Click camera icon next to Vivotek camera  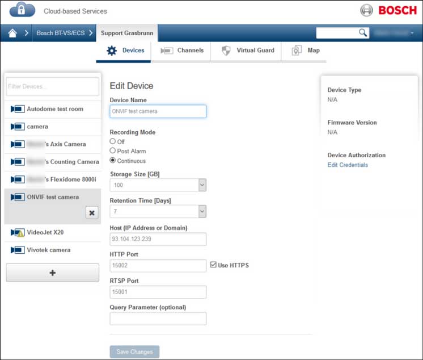coord(17,250)
